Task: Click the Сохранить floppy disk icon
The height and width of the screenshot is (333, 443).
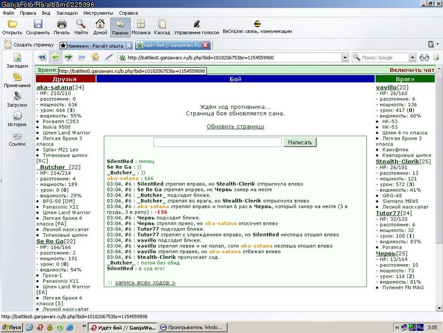Action: [x=38, y=24]
